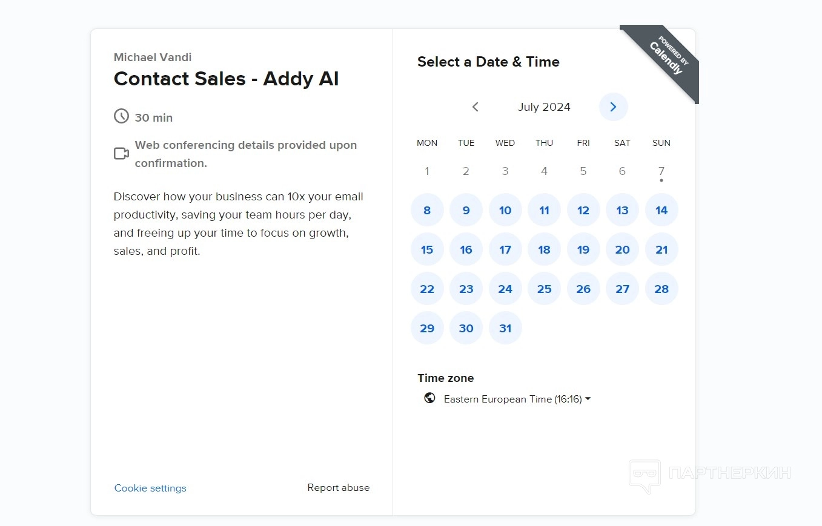Viewport: 822px width, 526px height.
Task: Open the Eastern European Time dropdown
Action: [517, 399]
